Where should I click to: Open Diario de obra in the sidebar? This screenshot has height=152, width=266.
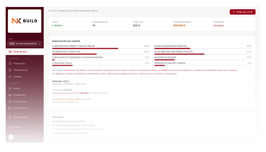[x=20, y=101]
